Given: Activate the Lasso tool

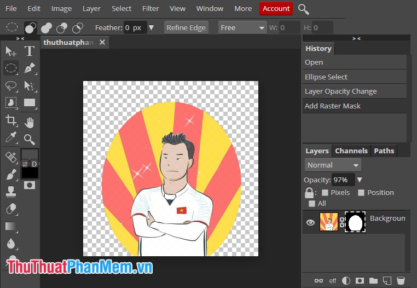Looking at the screenshot, I should [10, 86].
